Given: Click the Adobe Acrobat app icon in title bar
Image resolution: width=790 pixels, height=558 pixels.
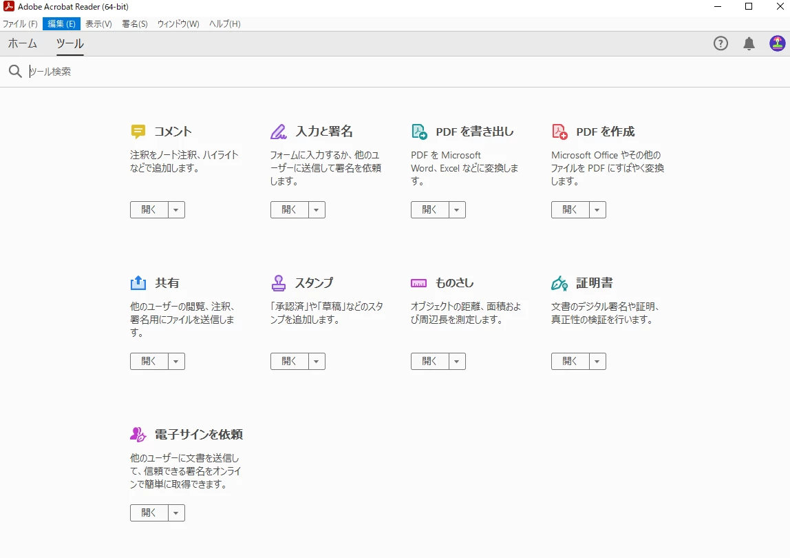Looking at the screenshot, I should (x=8, y=7).
